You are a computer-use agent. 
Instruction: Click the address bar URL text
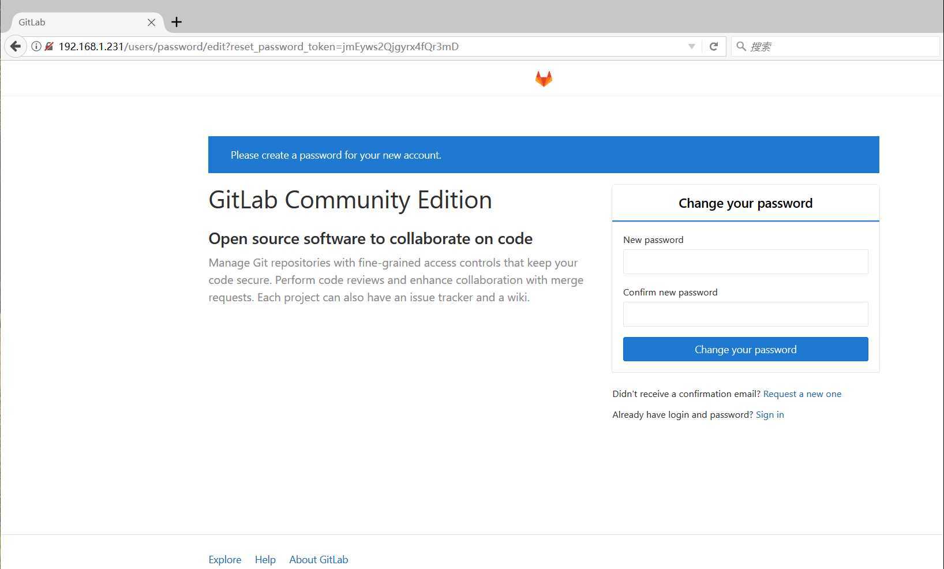(259, 46)
